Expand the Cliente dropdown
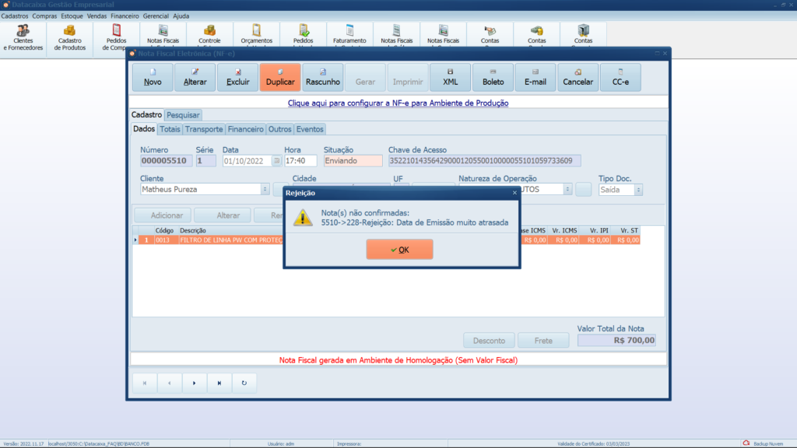Image resolution: width=797 pixels, height=448 pixels. [265, 189]
